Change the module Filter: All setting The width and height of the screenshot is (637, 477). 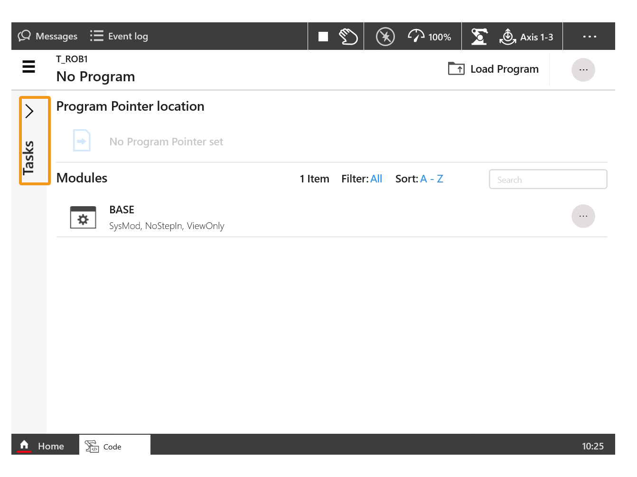(376, 179)
